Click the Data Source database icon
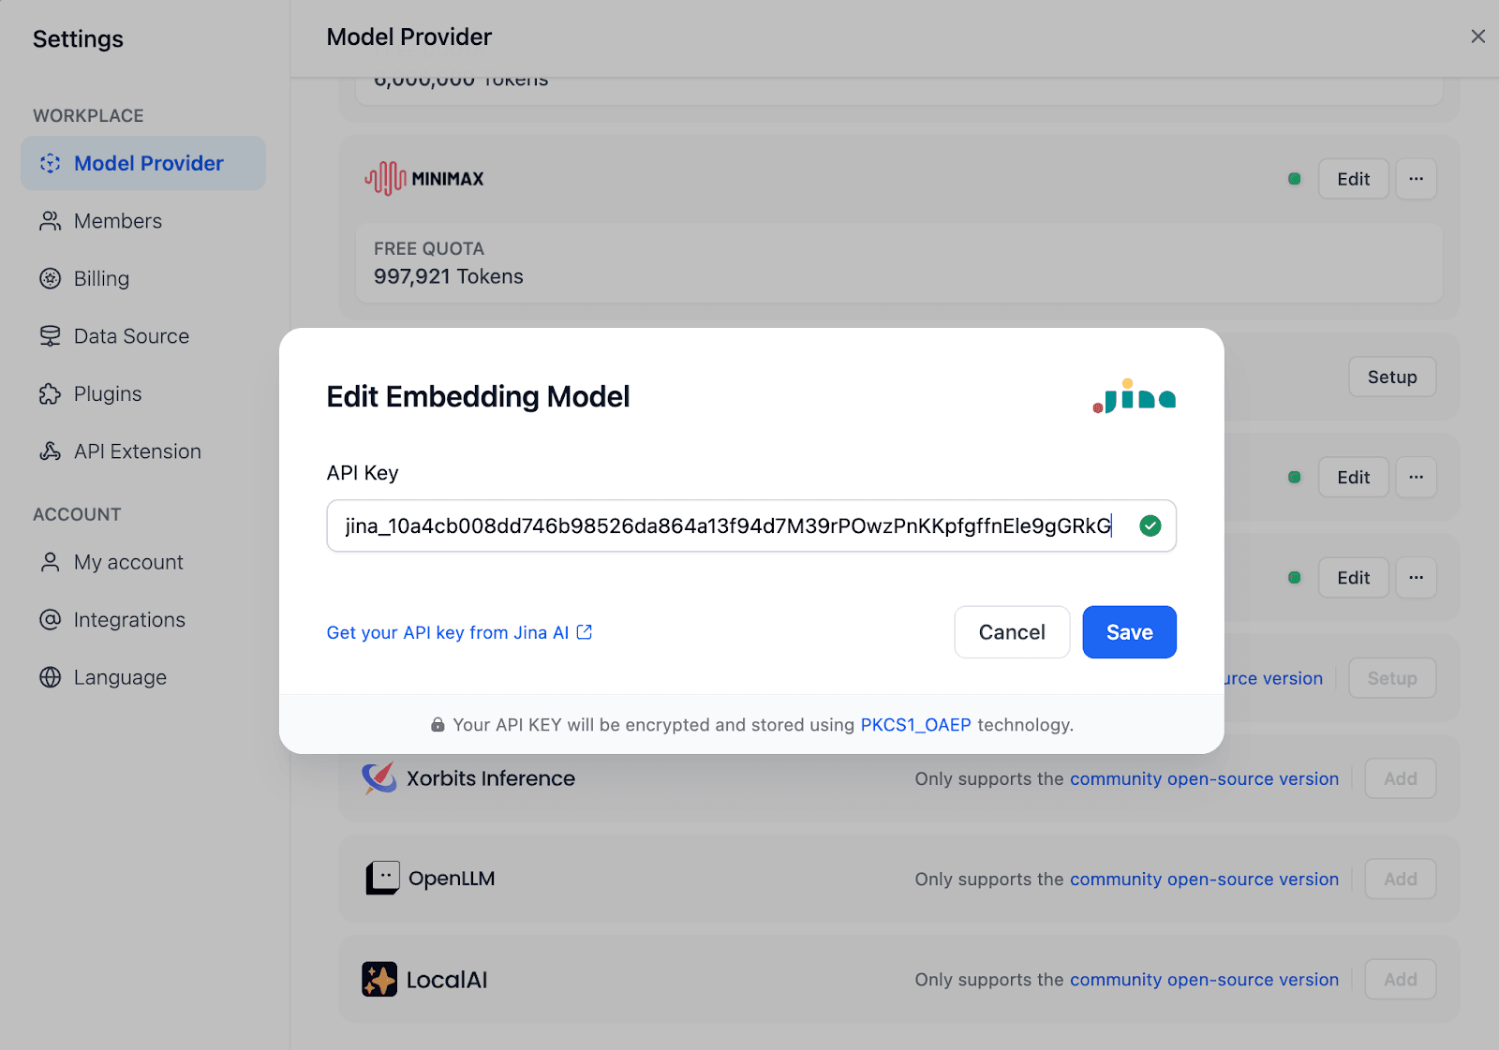This screenshot has height=1050, width=1499. click(x=50, y=336)
